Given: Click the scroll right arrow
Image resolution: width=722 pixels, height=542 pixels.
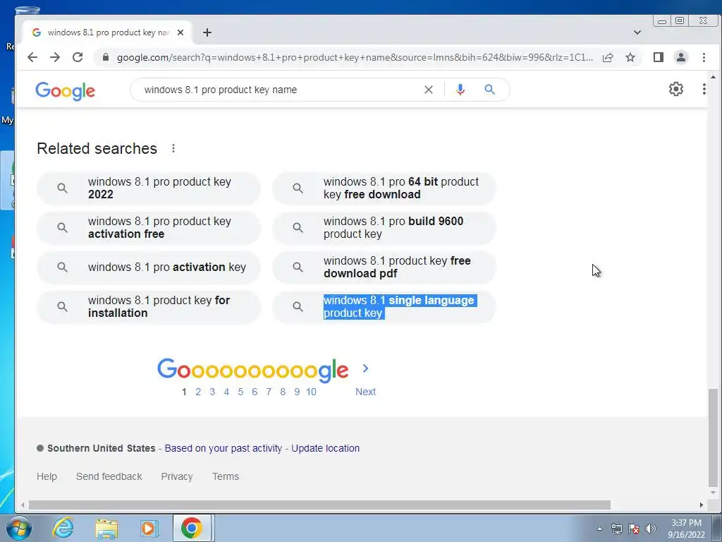Looking at the screenshot, I should pos(702,505).
